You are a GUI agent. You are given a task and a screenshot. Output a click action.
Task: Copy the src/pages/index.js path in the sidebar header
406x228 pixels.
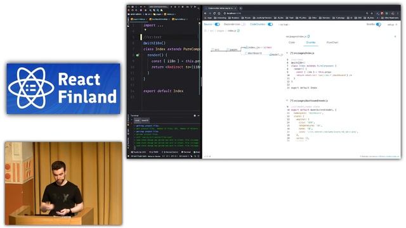(x=308, y=37)
